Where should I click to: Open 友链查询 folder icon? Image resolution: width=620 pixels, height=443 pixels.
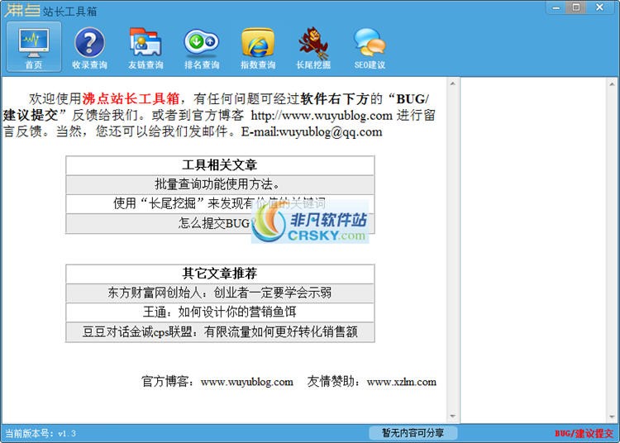click(145, 47)
